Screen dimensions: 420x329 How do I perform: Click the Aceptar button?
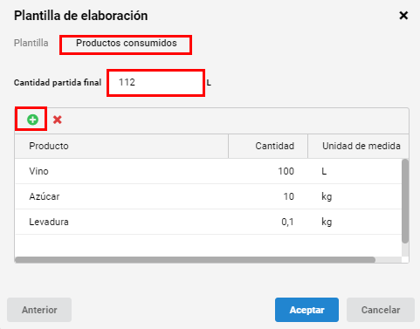point(306,310)
